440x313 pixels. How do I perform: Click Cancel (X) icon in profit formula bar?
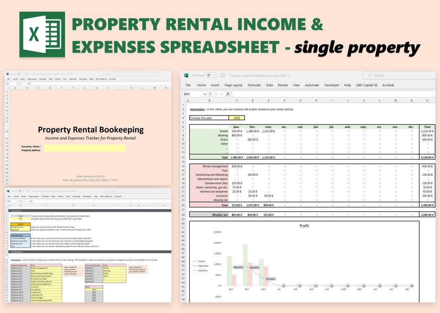[216, 94]
